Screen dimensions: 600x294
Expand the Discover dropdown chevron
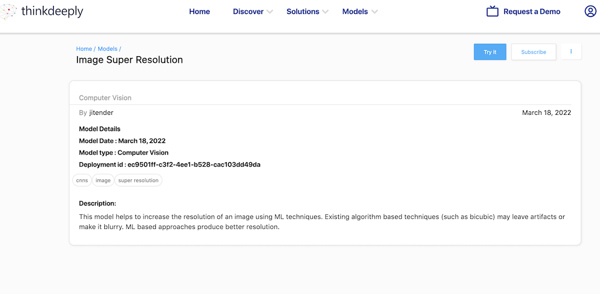[x=270, y=12]
